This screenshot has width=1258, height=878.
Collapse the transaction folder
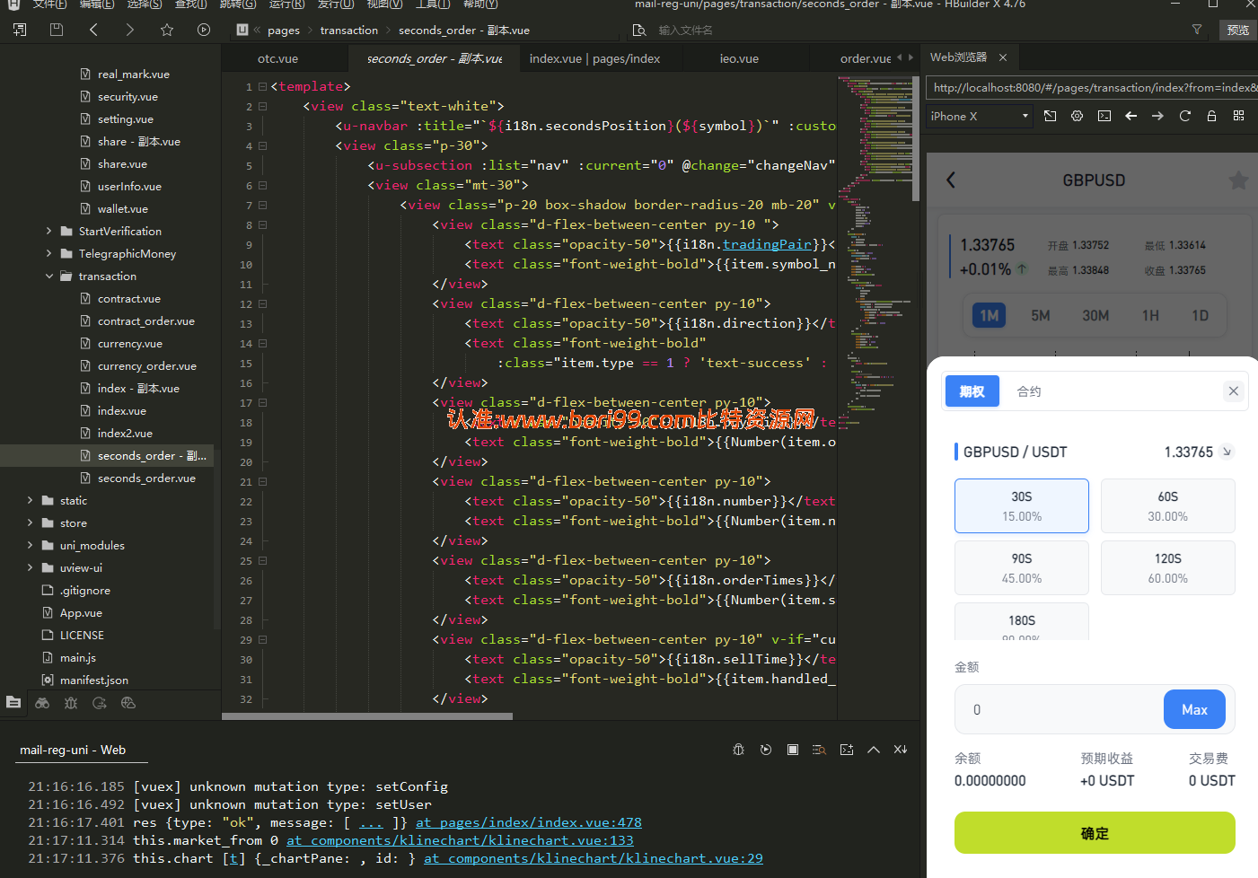[49, 277]
